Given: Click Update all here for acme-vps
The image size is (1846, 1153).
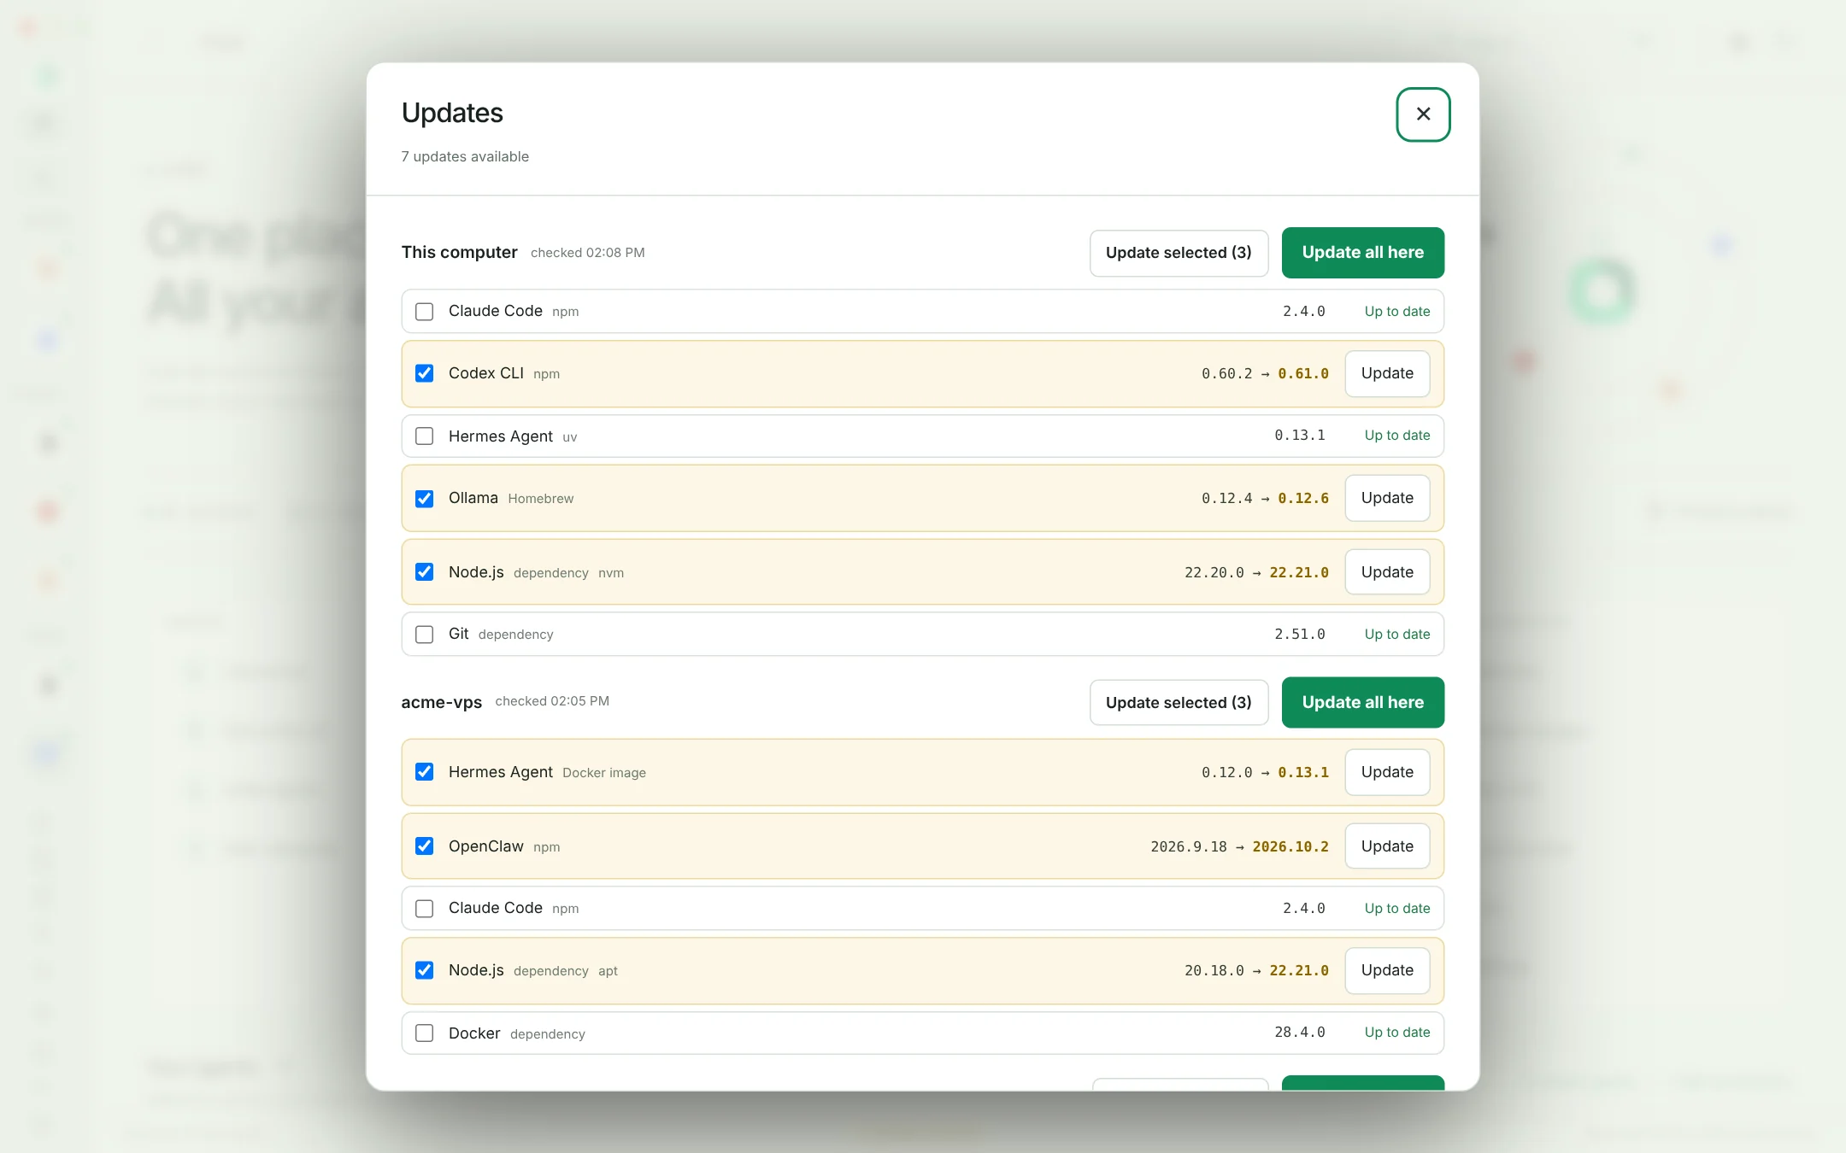Looking at the screenshot, I should (x=1362, y=702).
